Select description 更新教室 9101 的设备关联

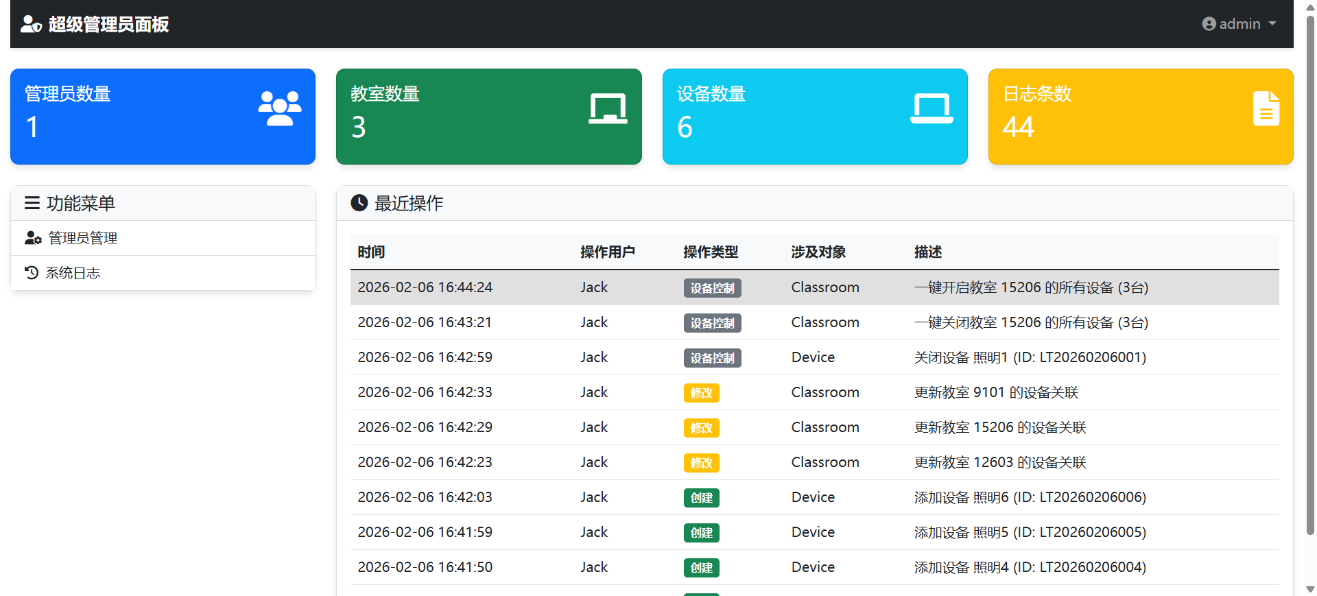pyautogui.click(x=997, y=392)
